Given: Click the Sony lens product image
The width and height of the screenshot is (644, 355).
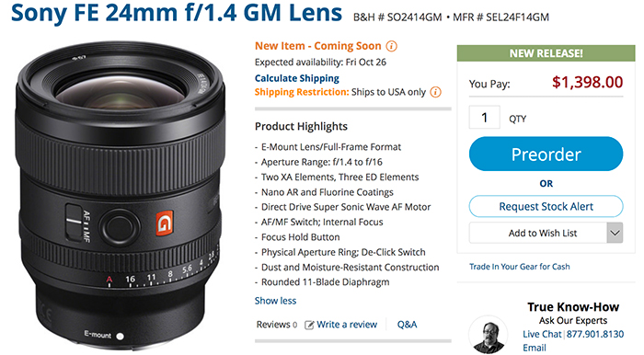Looking at the screenshot, I should click(121, 195).
